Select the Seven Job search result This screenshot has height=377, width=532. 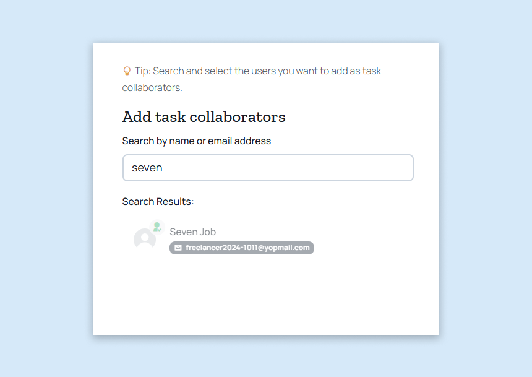pos(192,232)
